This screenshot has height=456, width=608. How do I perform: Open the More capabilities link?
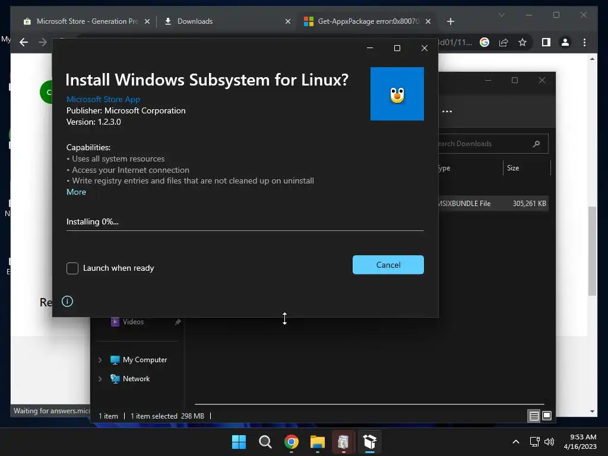77,192
